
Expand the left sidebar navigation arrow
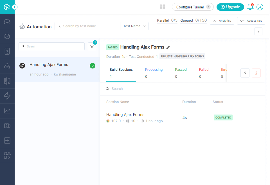click(x=15, y=7)
